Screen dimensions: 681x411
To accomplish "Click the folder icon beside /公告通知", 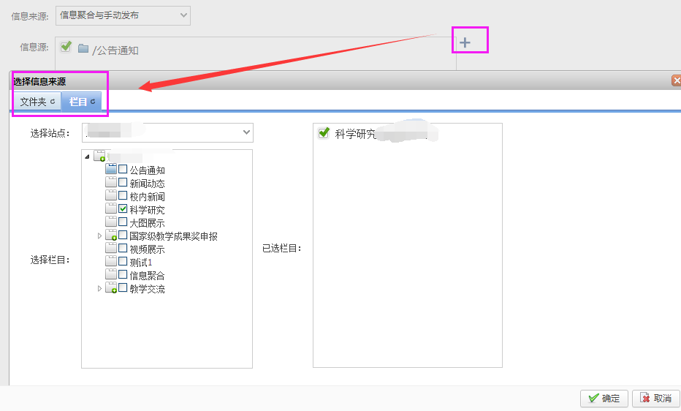I will (x=83, y=49).
